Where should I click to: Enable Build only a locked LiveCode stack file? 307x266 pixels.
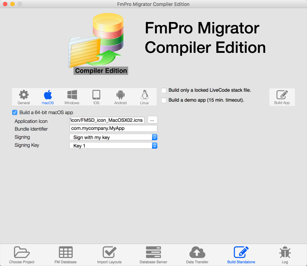pyautogui.click(x=164, y=90)
